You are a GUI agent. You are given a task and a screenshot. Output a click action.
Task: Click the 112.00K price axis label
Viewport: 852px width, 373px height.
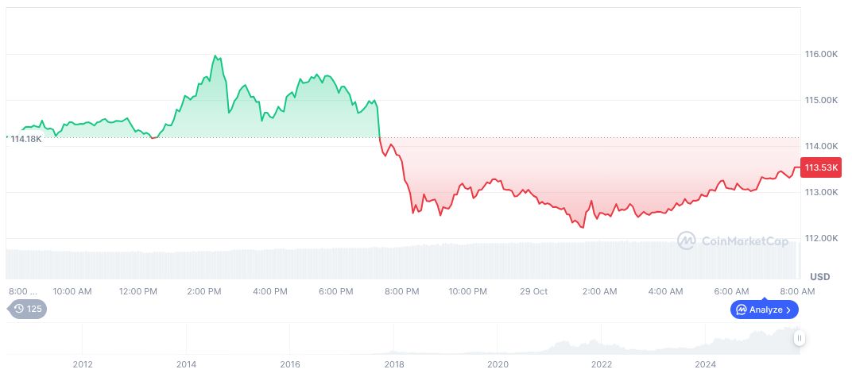click(821, 238)
